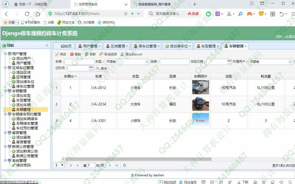Click 修改 edit toolbar button
The height and width of the screenshot is (184, 295).
61,54
